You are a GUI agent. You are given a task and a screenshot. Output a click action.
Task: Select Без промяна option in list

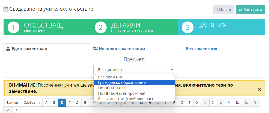click(x=110, y=77)
